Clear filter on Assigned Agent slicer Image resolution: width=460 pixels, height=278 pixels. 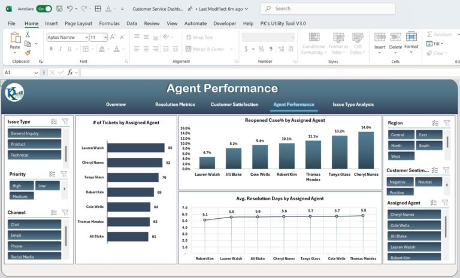pyautogui.click(x=445, y=203)
